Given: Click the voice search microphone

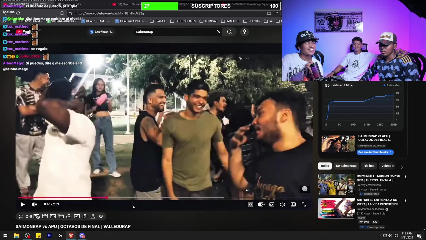Looking at the screenshot, I should (244, 32).
